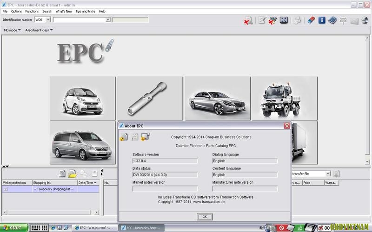Click OK in About EPC dialog
The height and width of the screenshot is (232, 372).
point(205,217)
